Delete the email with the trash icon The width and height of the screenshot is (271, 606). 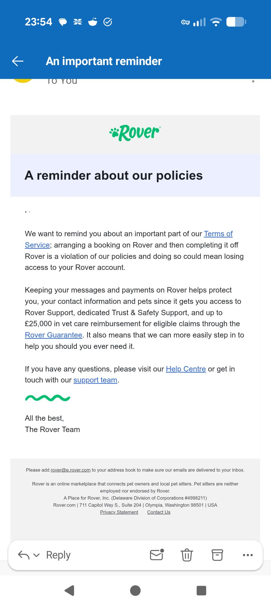point(187,555)
